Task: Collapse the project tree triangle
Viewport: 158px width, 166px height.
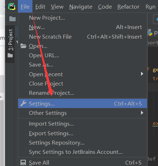Action: click(x=17, y=42)
